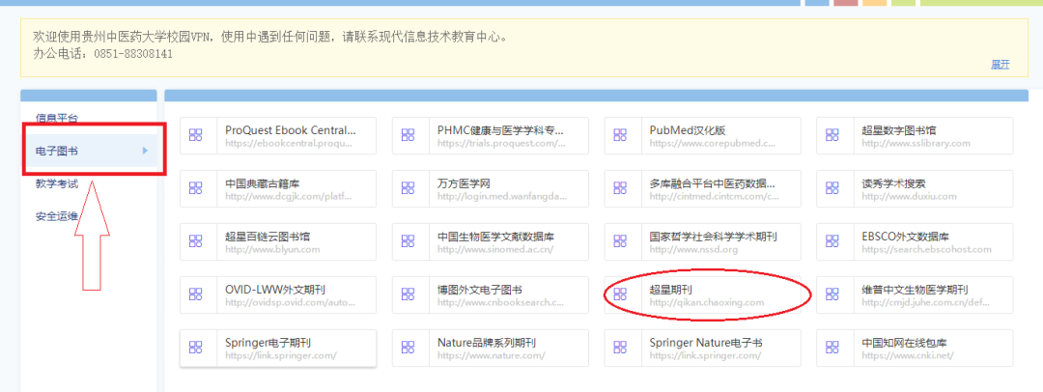The width and height of the screenshot is (1043, 392).
Task: Click the grid icon beside Springer电子期刊
Action: tap(195, 348)
